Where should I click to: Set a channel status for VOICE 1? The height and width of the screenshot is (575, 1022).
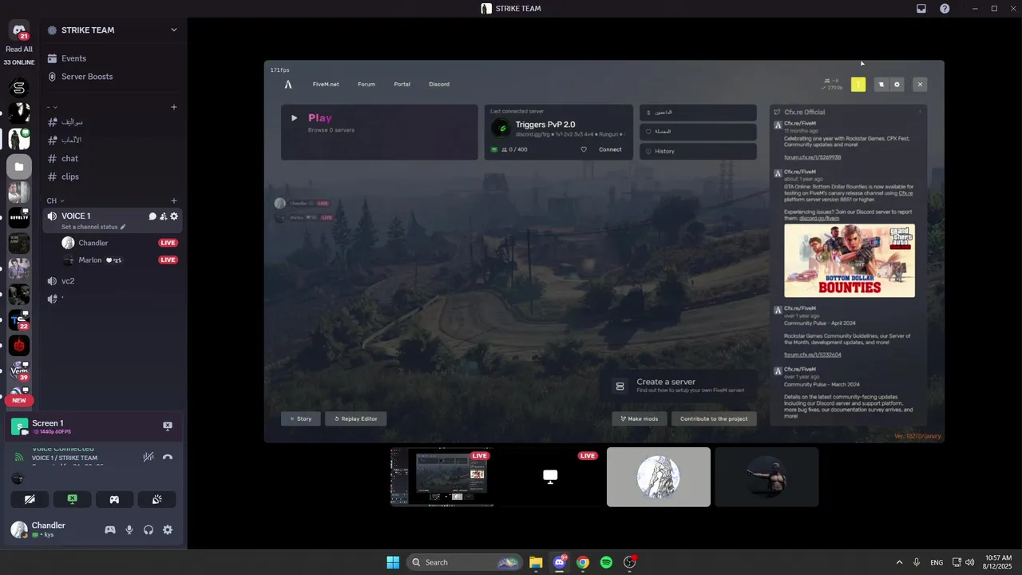point(93,227)
